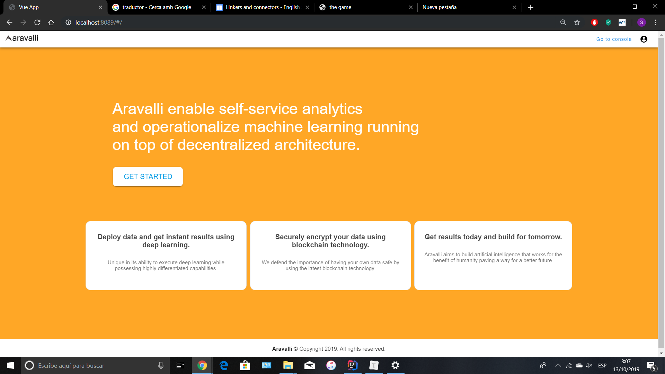
Task: Go to the browser home page
Action: click(x=51, y=23)
